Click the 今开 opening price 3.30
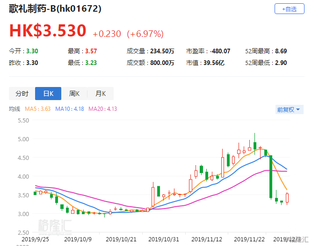The height and width of the screenshot is (246, 312). coord(32,51)
